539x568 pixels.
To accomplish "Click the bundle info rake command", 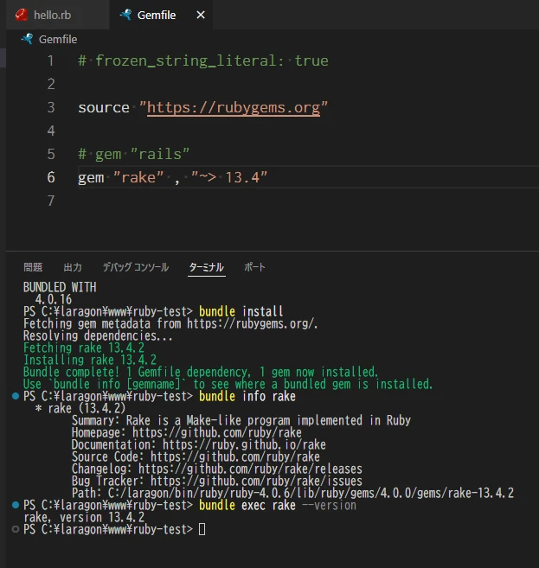I will (x=247, y=396).
